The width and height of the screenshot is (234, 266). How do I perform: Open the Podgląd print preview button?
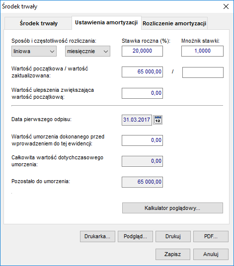click(135, 236)
